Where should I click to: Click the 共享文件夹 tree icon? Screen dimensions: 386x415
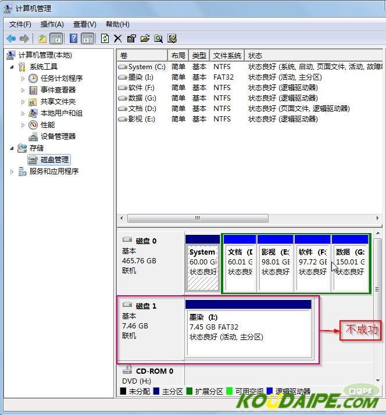pos(33,102)
